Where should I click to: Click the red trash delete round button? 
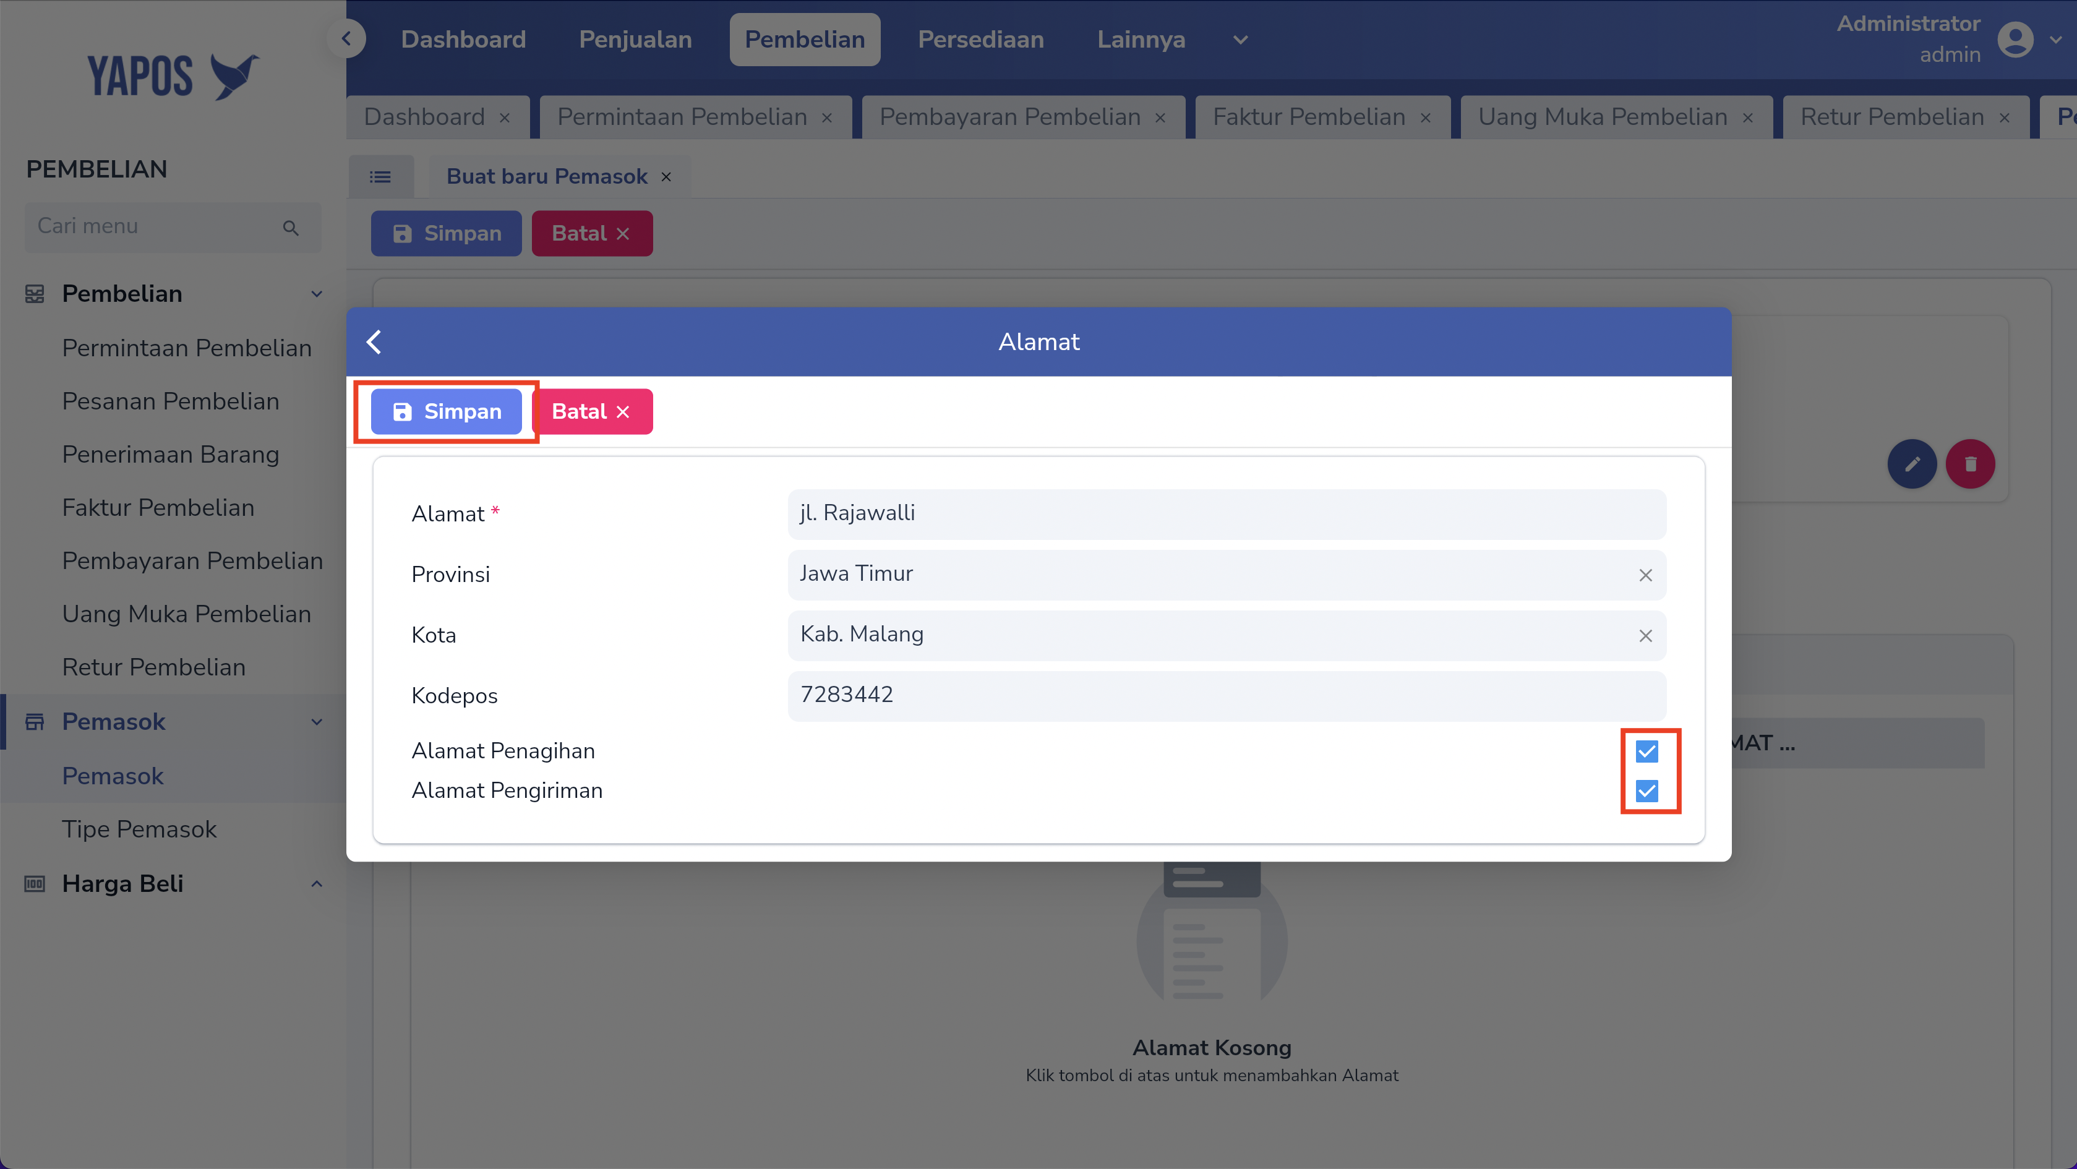(x=1971, y=463)
